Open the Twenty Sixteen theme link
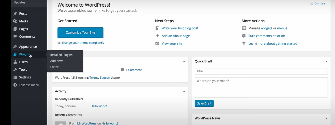The width and height of the screenshot is (335, 125). click(x=100, y=78)
